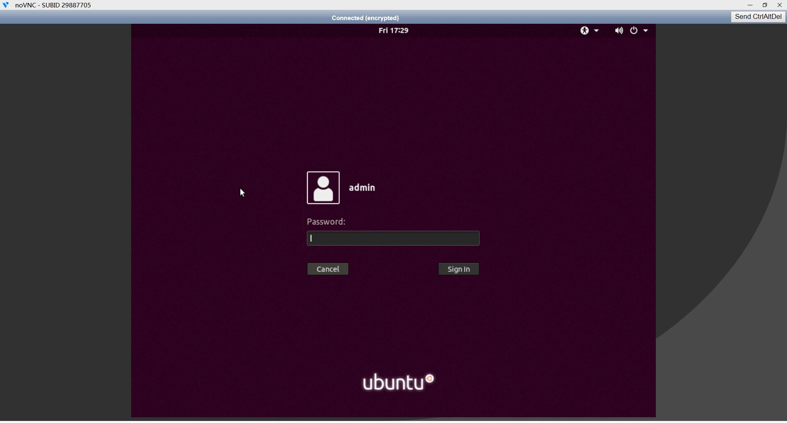The image size is (787, 423).
Task: Select the admin username label
Action: click(x=362, y=188)
